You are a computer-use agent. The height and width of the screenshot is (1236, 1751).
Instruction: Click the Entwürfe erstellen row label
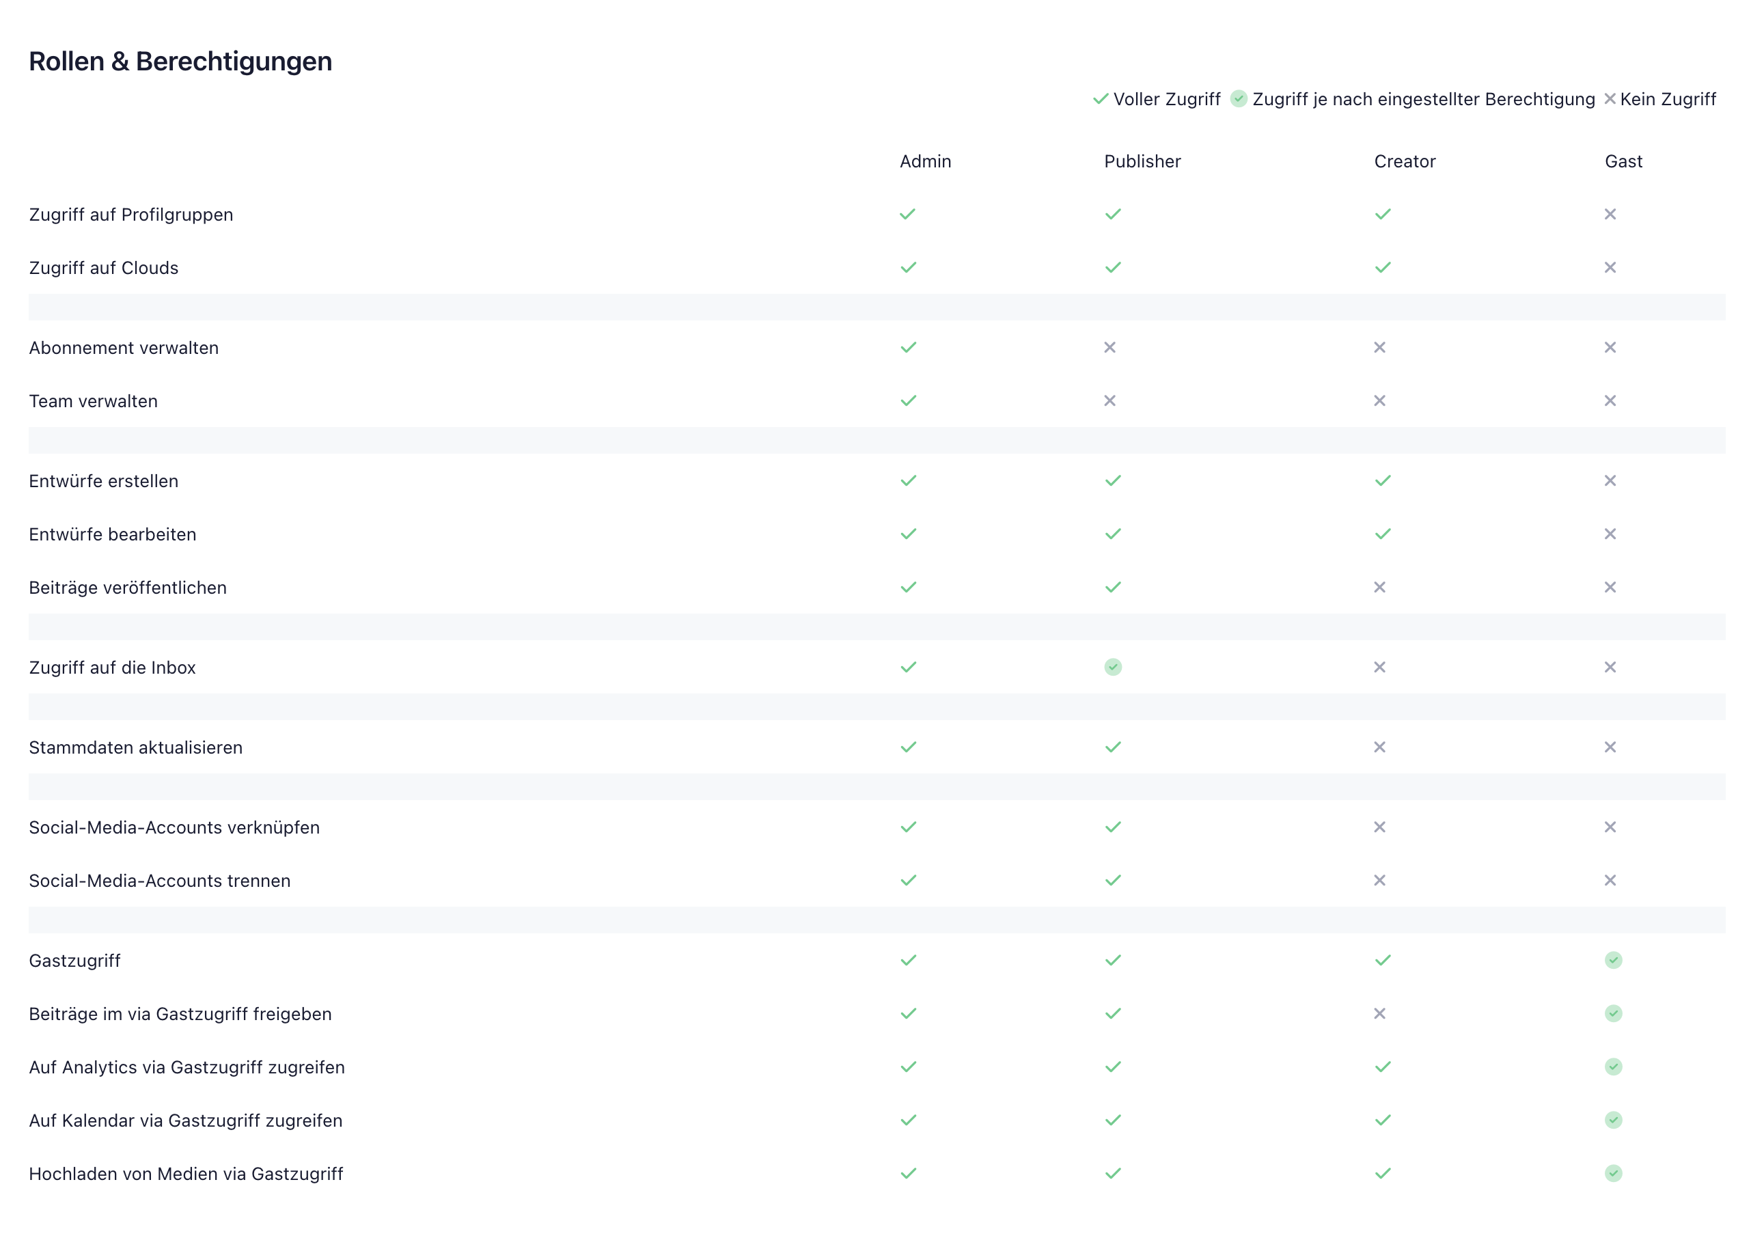pos(104,481)
